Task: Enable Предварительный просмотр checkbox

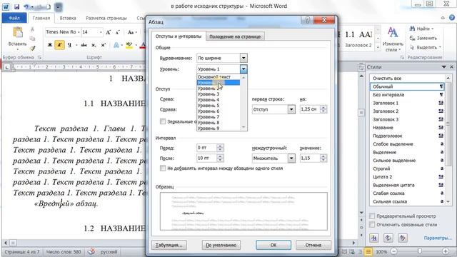Action: point(372,216)
